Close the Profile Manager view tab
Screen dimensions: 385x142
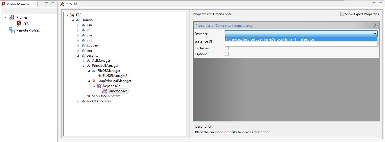[34, 4]
